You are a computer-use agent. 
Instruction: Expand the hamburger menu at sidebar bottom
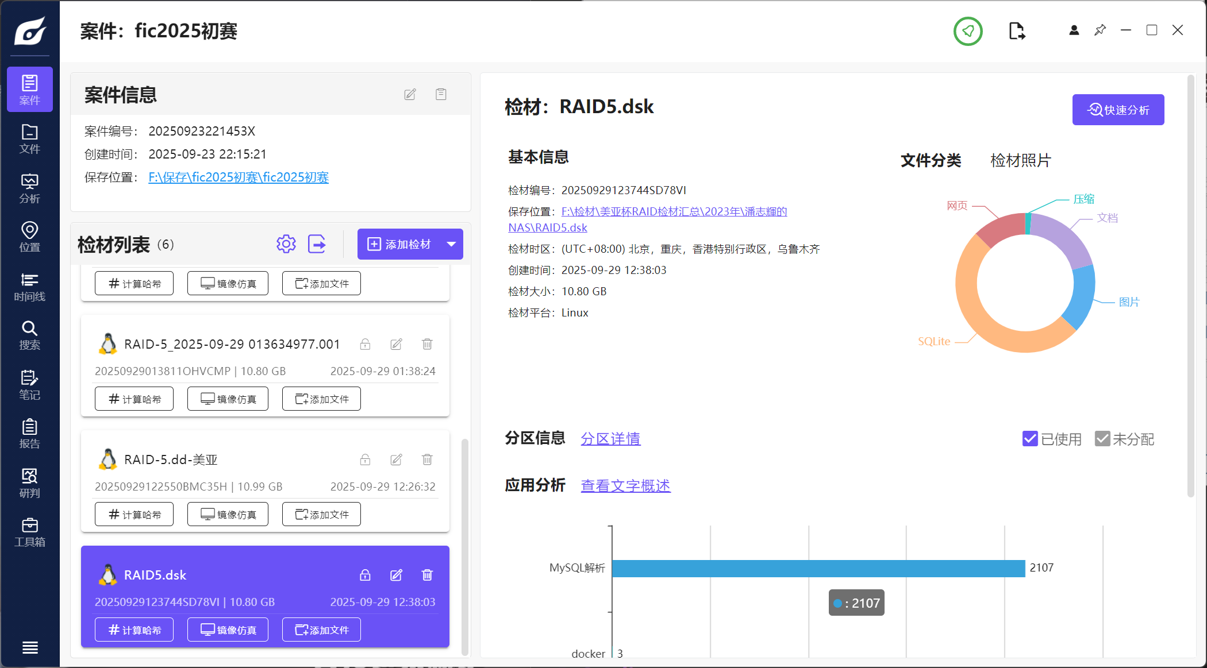pyautogui.click(x=30, y=647)
